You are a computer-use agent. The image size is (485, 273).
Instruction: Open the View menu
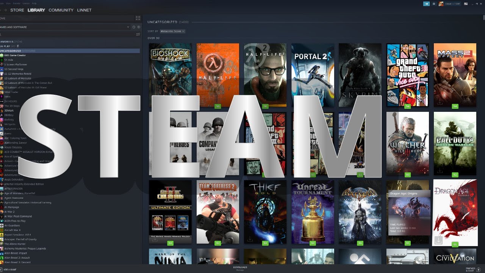(8, 3)
